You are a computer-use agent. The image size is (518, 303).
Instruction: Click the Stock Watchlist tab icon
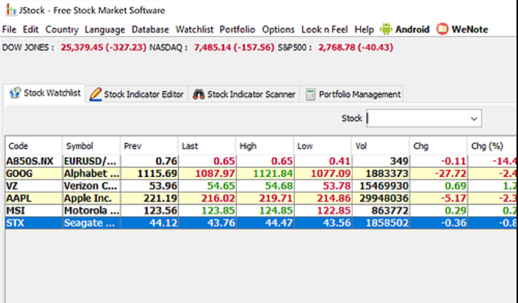click(x=15, y=93)
